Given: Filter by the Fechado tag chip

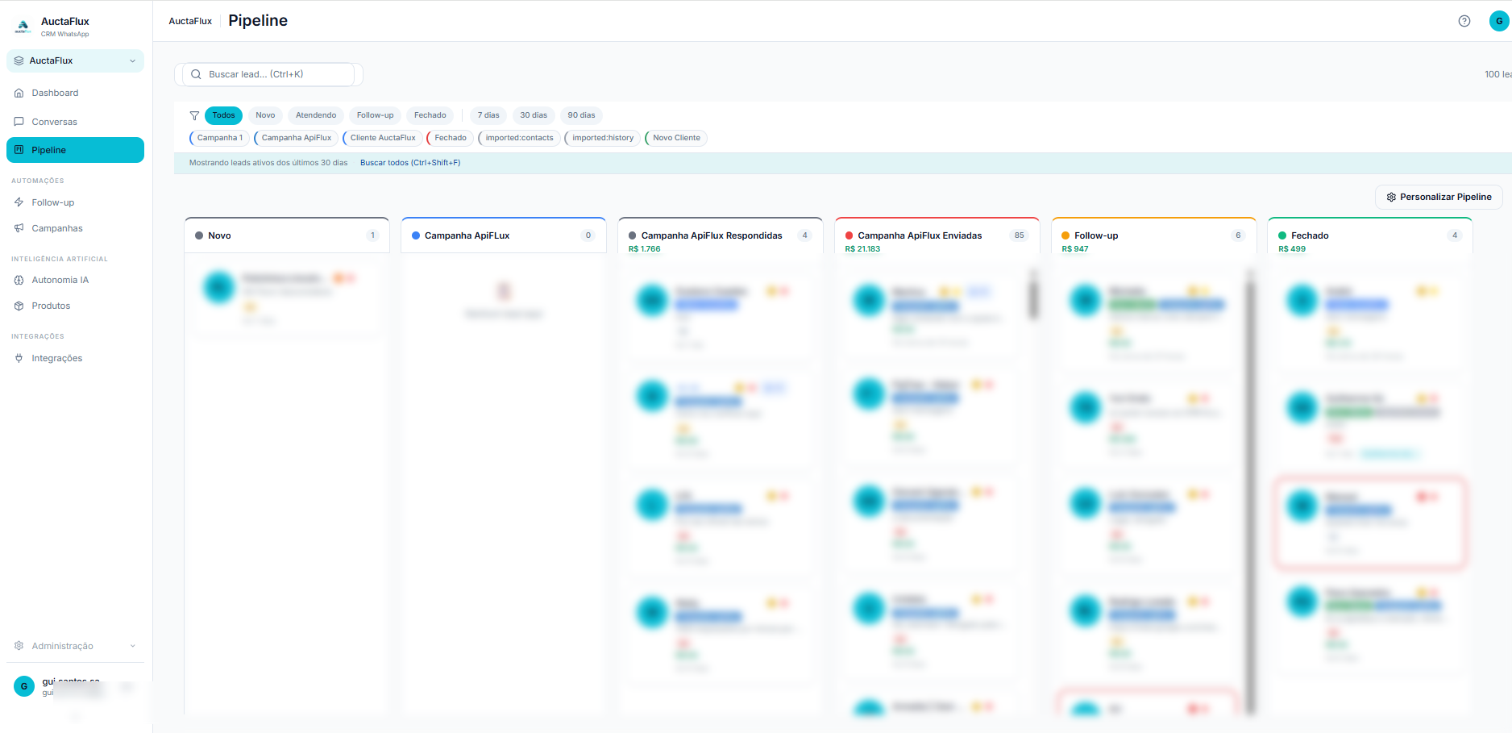Looking at the screenshot, I should [450, 138].
